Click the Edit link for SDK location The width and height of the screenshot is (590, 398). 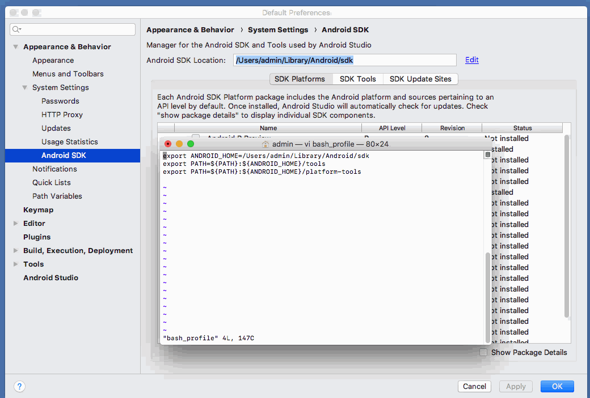pos(472,60)
